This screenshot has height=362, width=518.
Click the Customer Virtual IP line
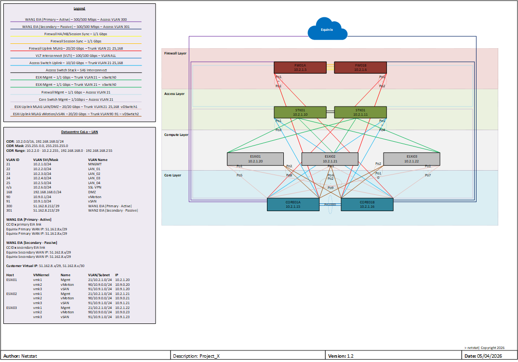click(45, 266)
